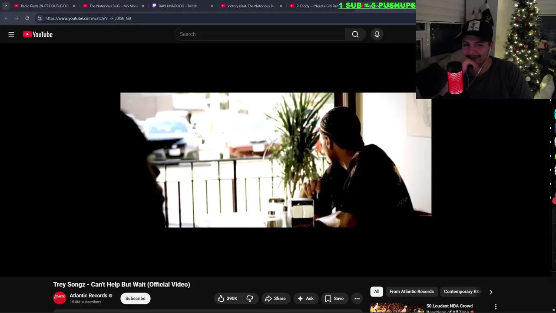Dislike the video with thumbs down
556x313 pixels.
(x=250, y=299)
